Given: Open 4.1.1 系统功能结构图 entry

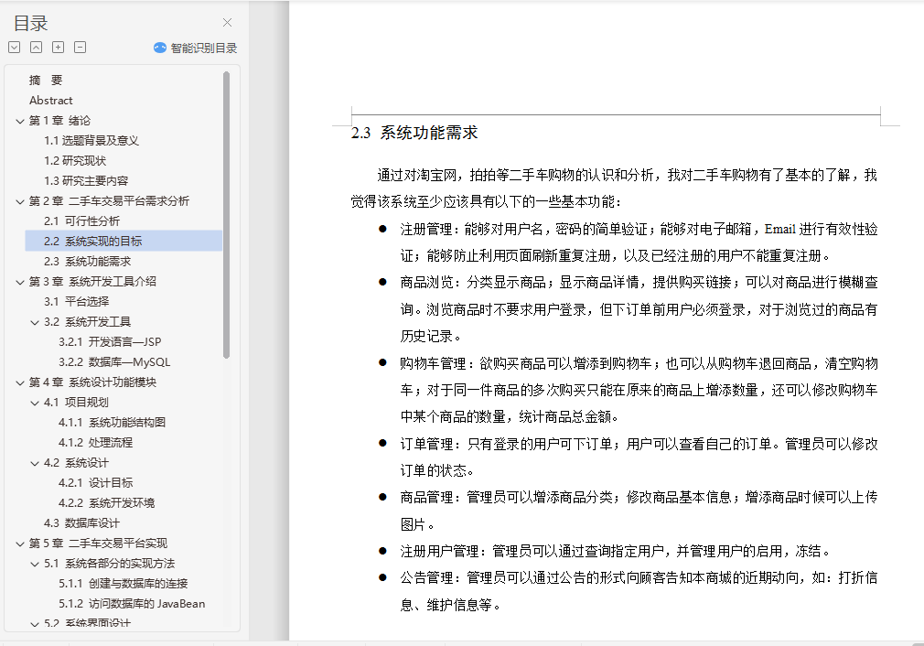Looking at the screenshot, I should click(x=112, y=422).
